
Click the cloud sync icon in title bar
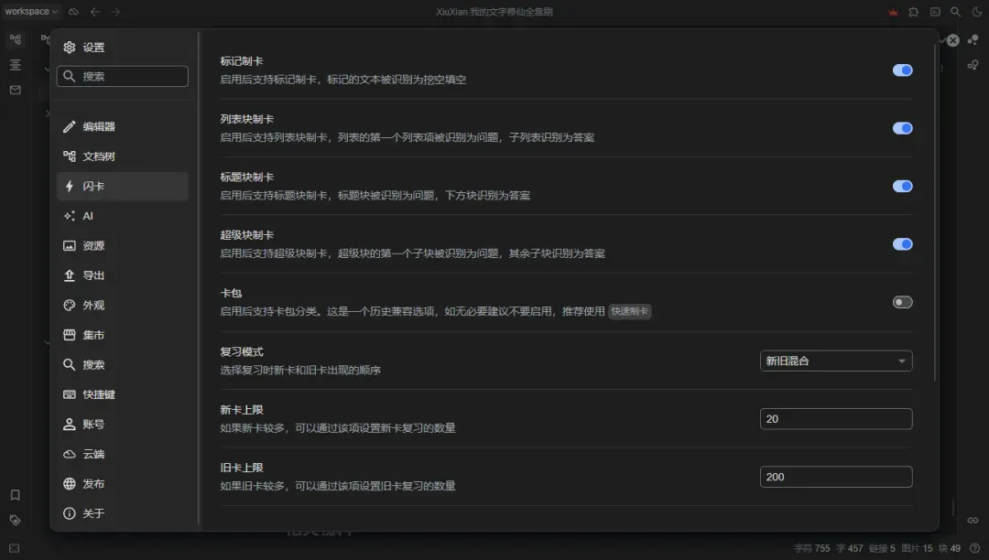(74, 11)
